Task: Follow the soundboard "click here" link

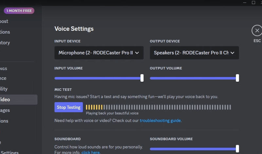Action: coord(91,152)
